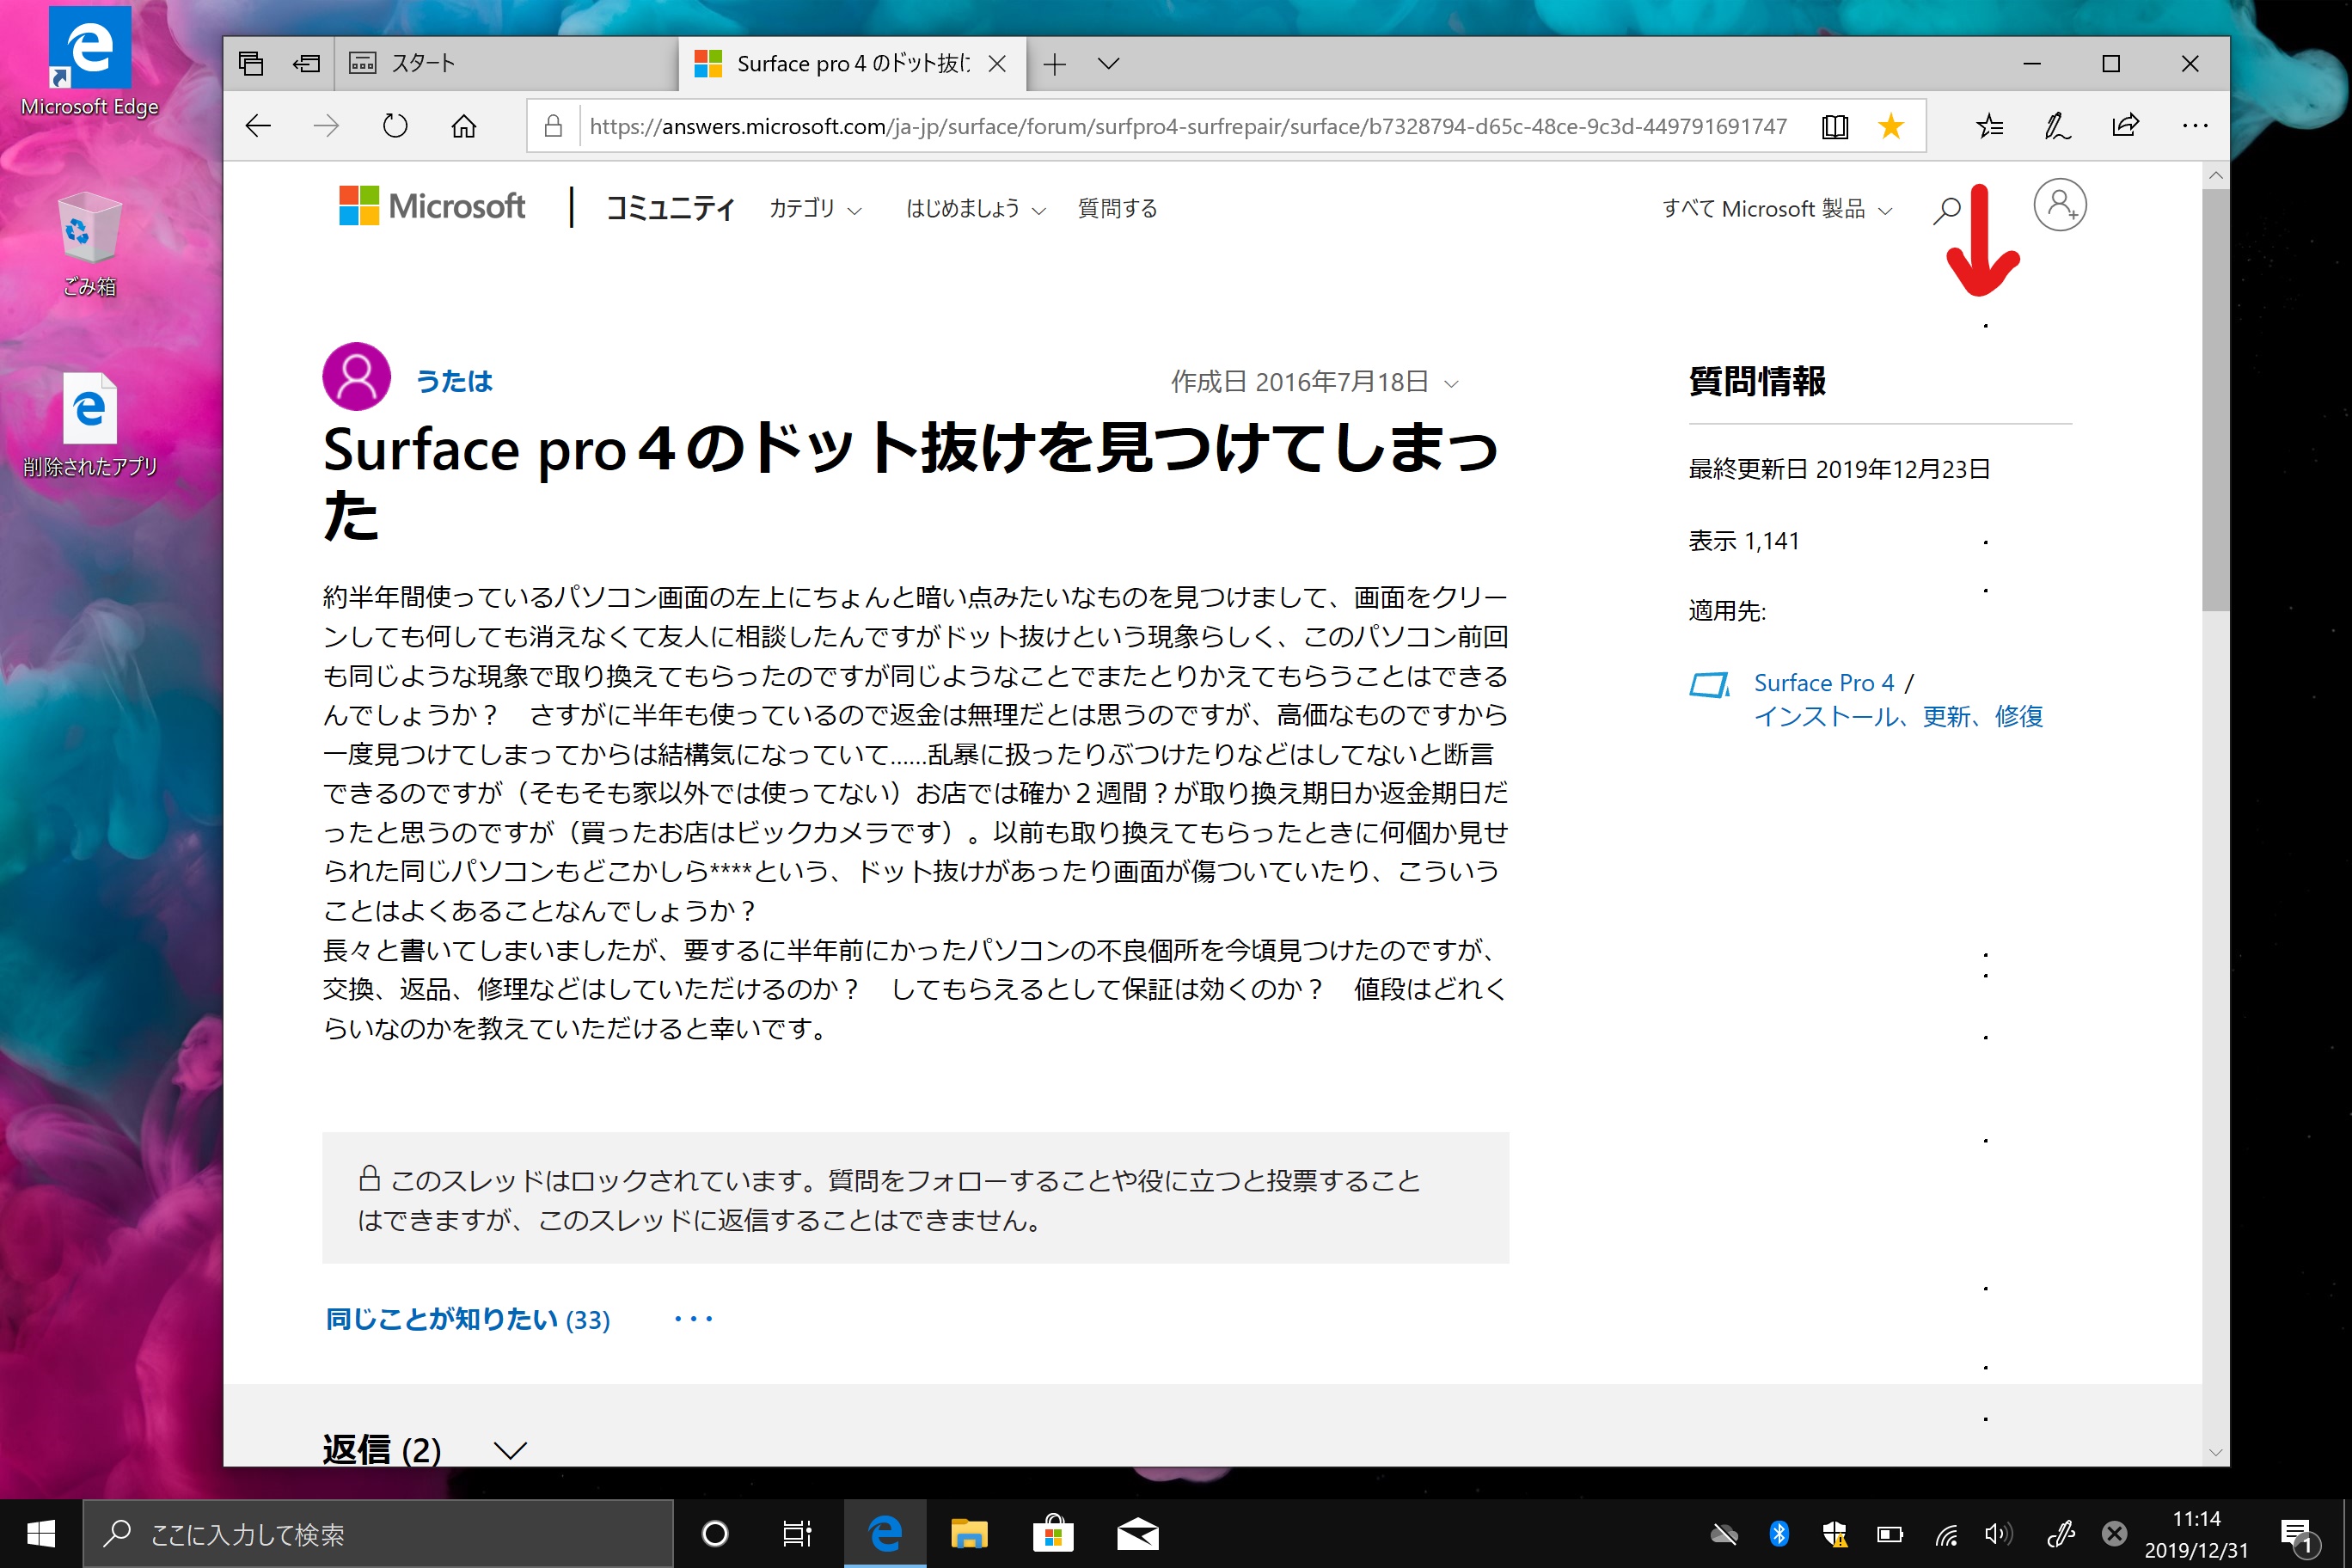2352x1568 pixels.
Task: Share this page
Action: [x=2125, y=126]
